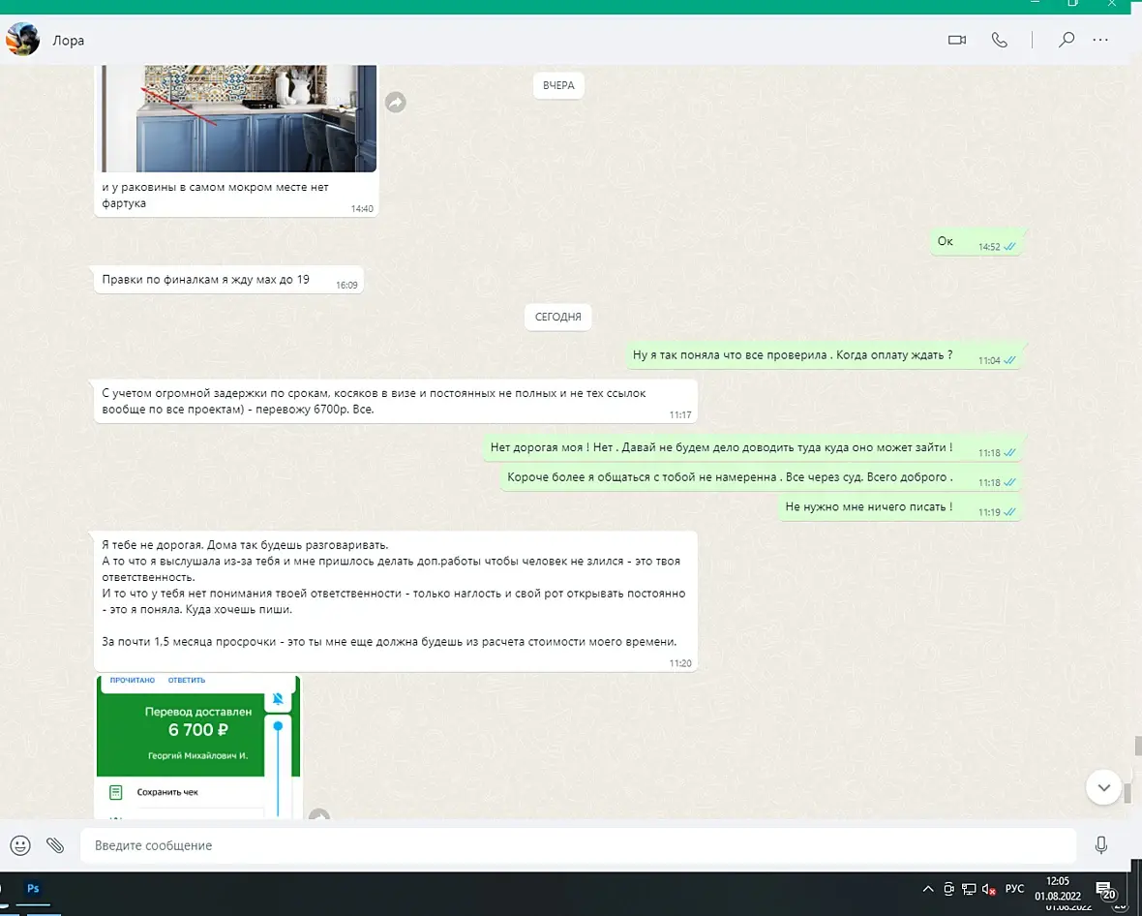This screenshot has width=1142, height=916.
Task: Open the kitchen render photo
Action: [x=239, y=118]
